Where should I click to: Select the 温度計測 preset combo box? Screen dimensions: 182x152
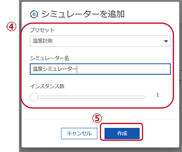point(100,41)
